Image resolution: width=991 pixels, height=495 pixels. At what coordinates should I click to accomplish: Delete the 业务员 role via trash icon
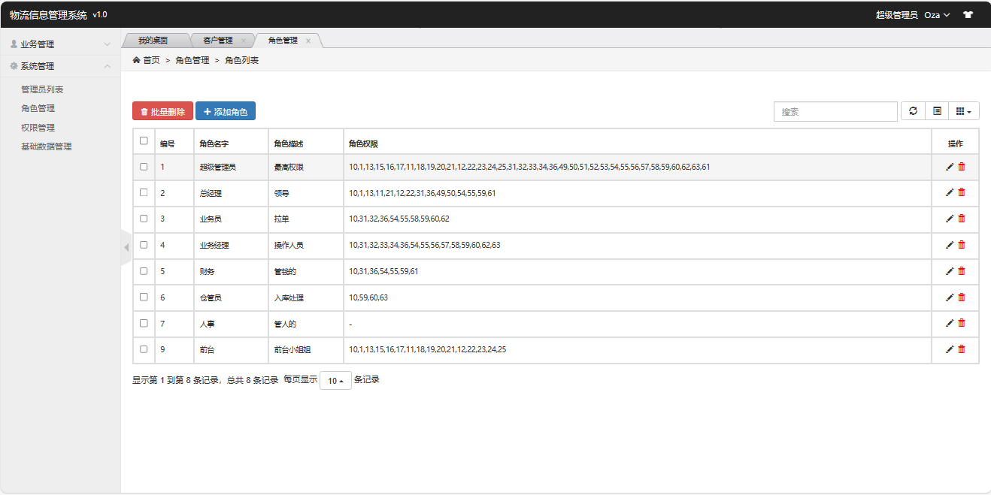point(962,219)
